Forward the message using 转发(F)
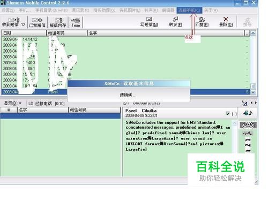The width and height of the screenshot is (268, 199). (175, 22)
